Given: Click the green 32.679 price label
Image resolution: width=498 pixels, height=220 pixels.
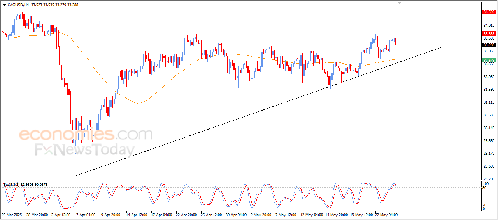Looking at the screenshot, I should tap(488, 61).
